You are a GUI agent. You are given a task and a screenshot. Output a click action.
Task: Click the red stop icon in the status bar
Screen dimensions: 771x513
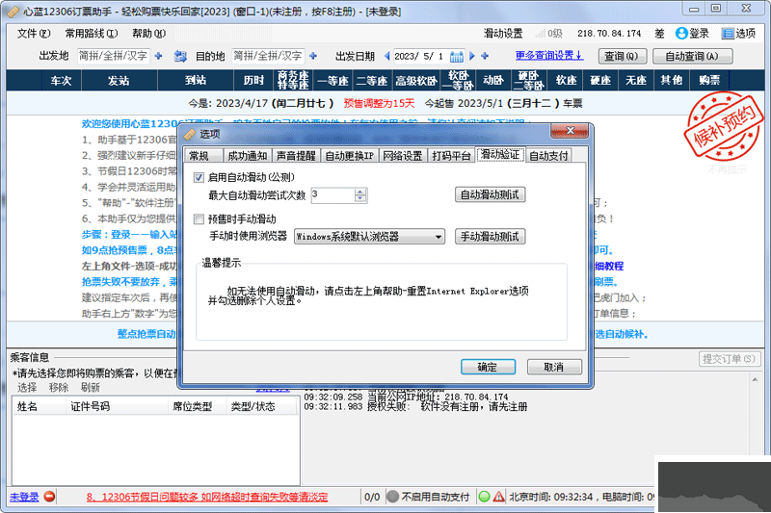click(50, 497)
